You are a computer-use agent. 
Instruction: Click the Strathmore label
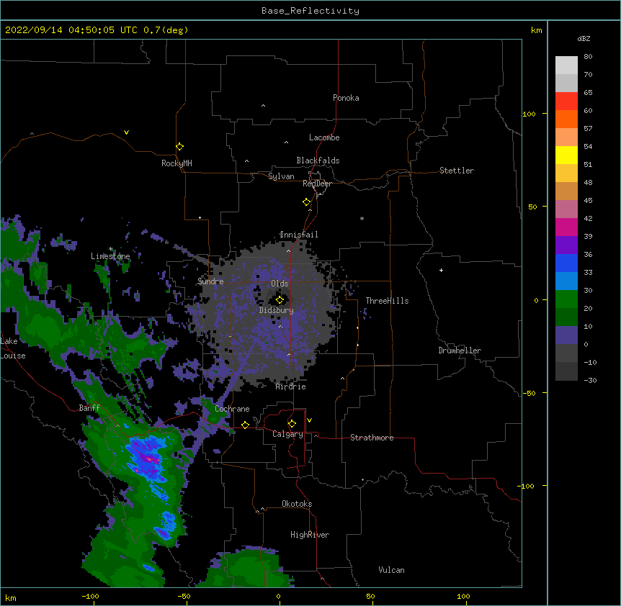coord(372,438)
